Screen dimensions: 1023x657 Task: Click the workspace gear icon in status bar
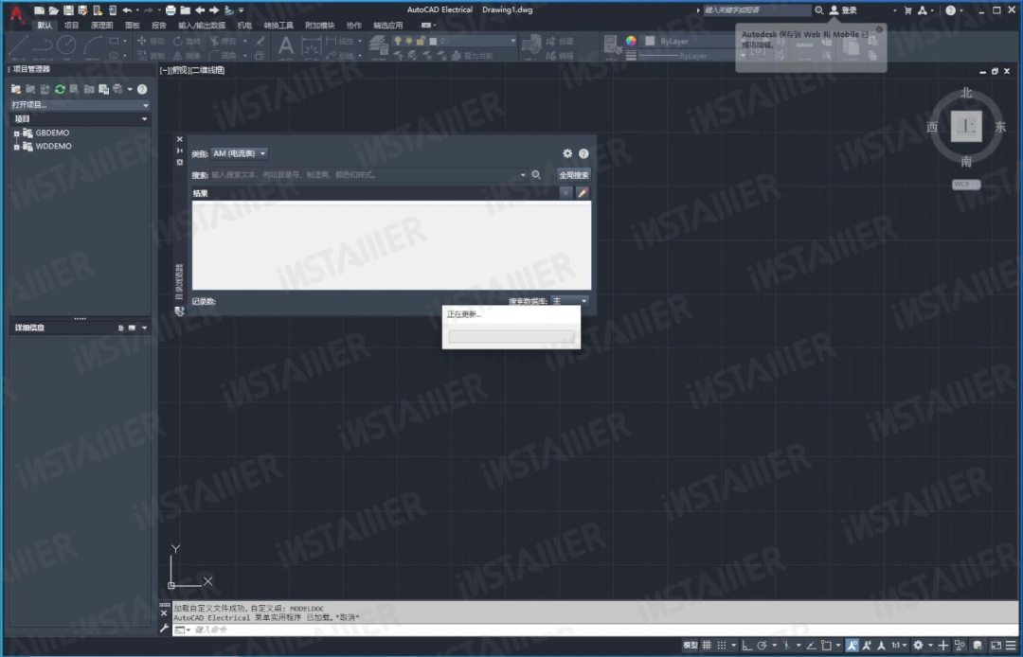919,646
